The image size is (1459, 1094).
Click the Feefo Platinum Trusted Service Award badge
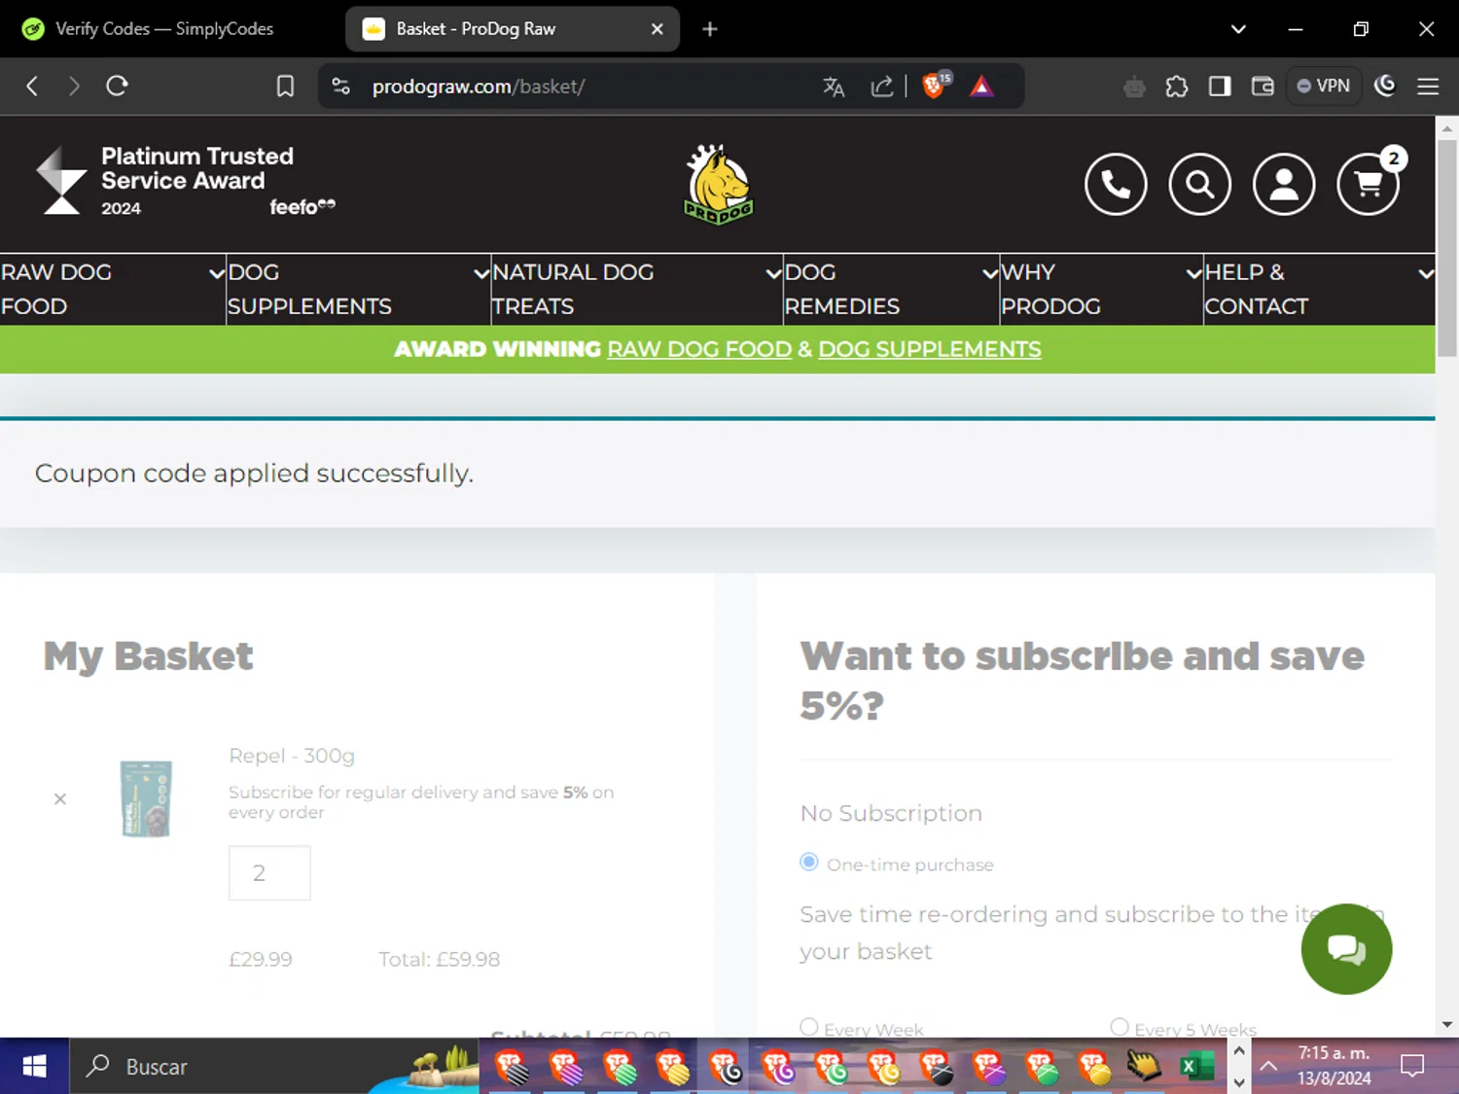pos(185,182)
